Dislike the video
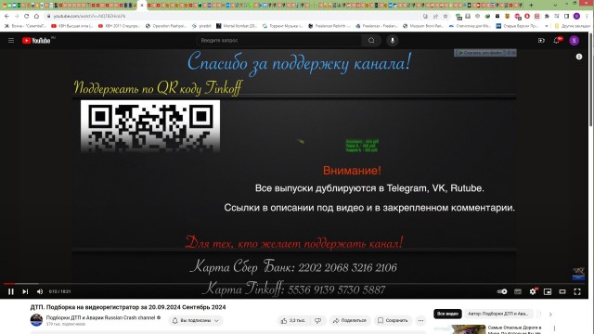 pos(318,321)
